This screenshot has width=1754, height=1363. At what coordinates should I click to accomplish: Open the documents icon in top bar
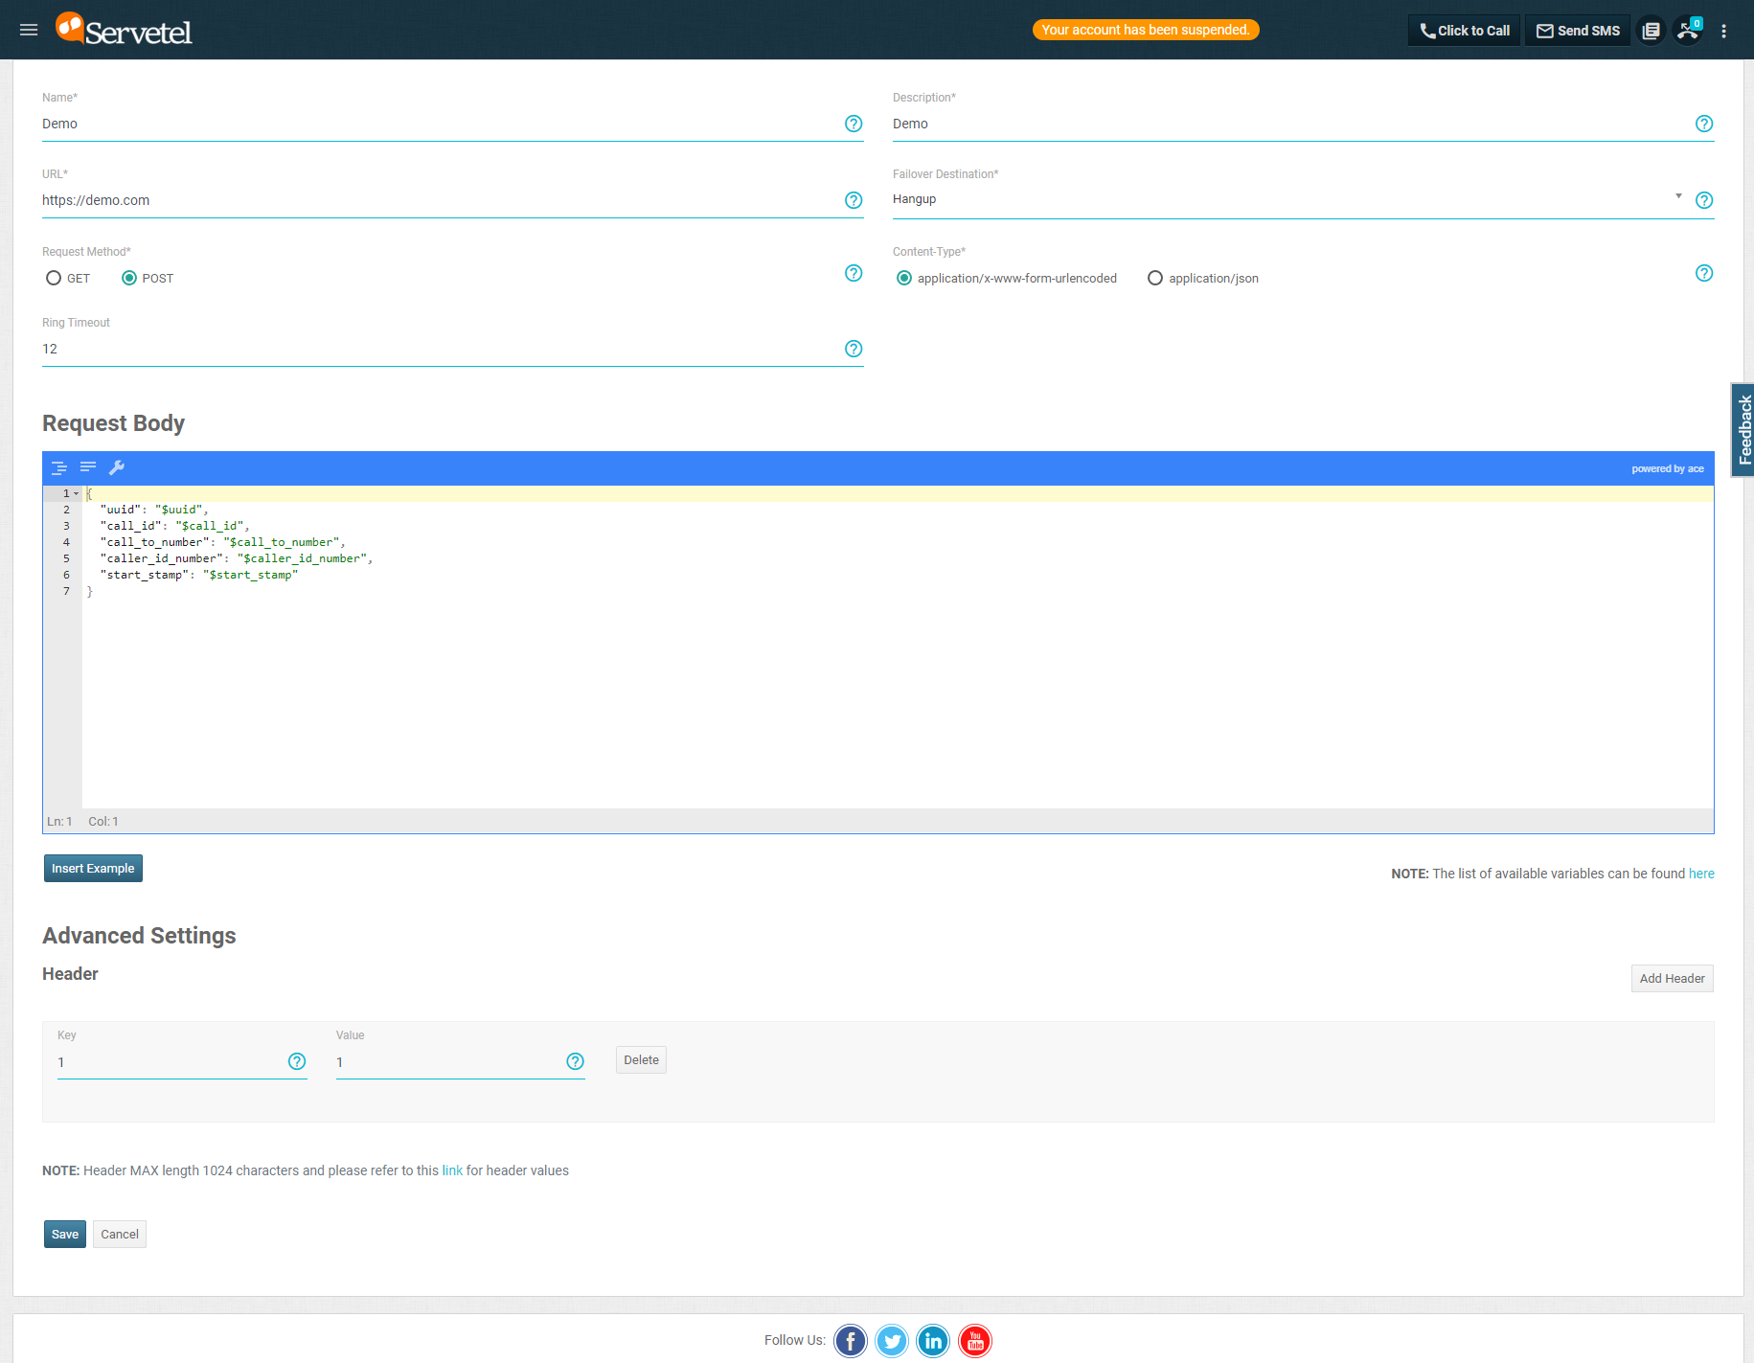1651,31
